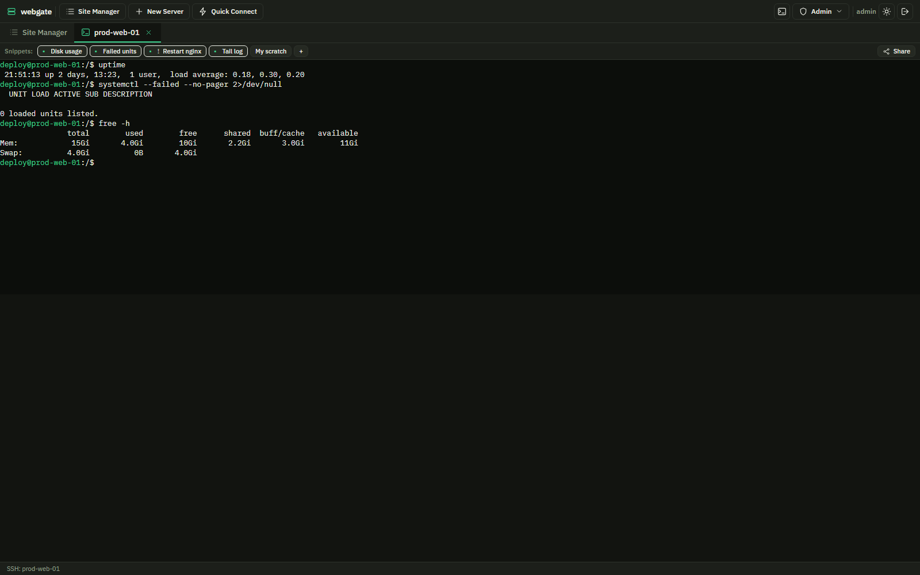Click the 'Snippets:' label

pos(18,51)
